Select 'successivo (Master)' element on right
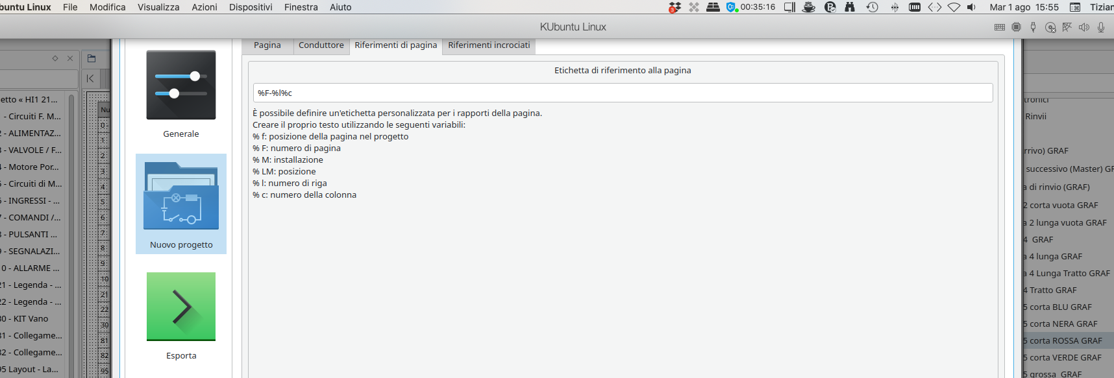Screen dimensions: 1114x378 point(1069,169)
